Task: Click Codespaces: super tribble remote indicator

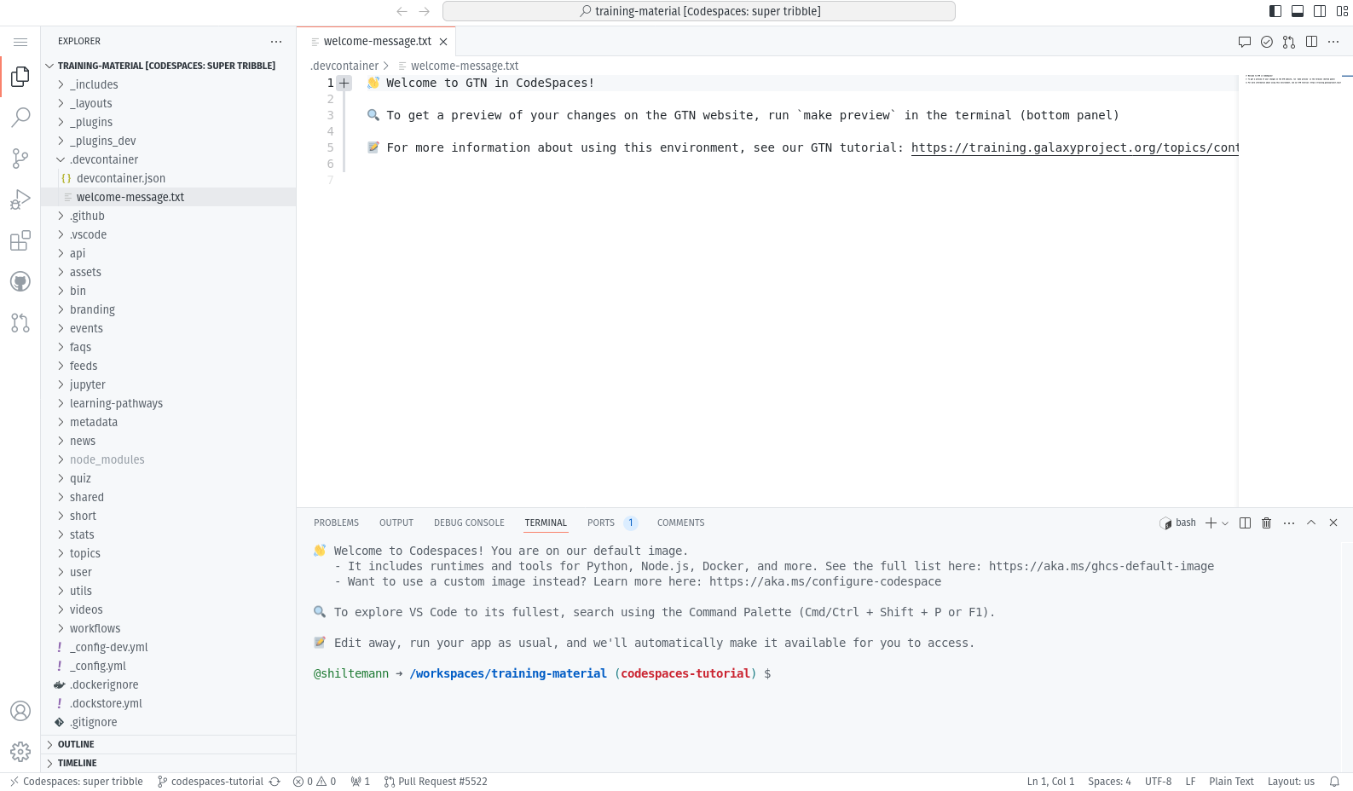Action: click(x=76, y=782)
